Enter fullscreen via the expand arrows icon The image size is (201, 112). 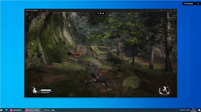coord(161,10)
